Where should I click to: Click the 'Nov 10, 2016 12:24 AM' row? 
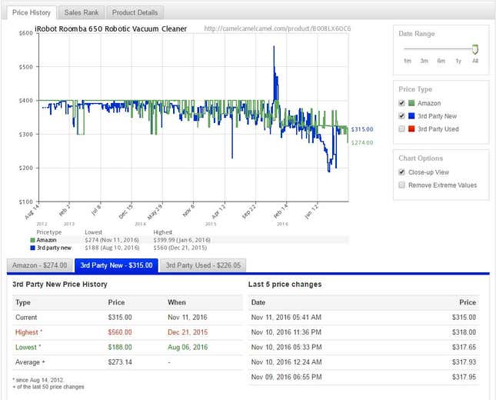point(364,362)
